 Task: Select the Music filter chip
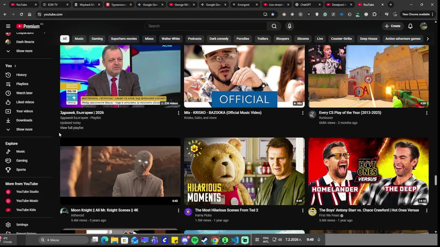click(x=79, y=39)
